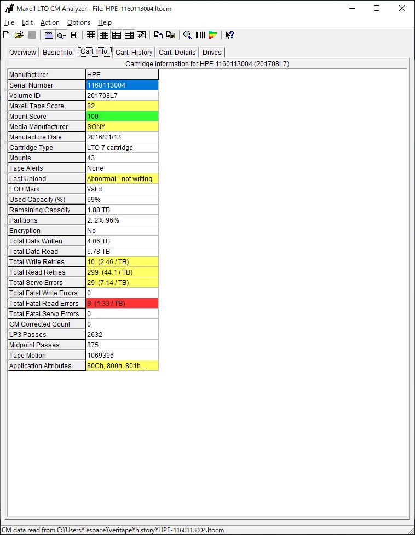415x535 pixels.
Task: Click the Total Write Retries value cell
Action: tap(122, 262)
